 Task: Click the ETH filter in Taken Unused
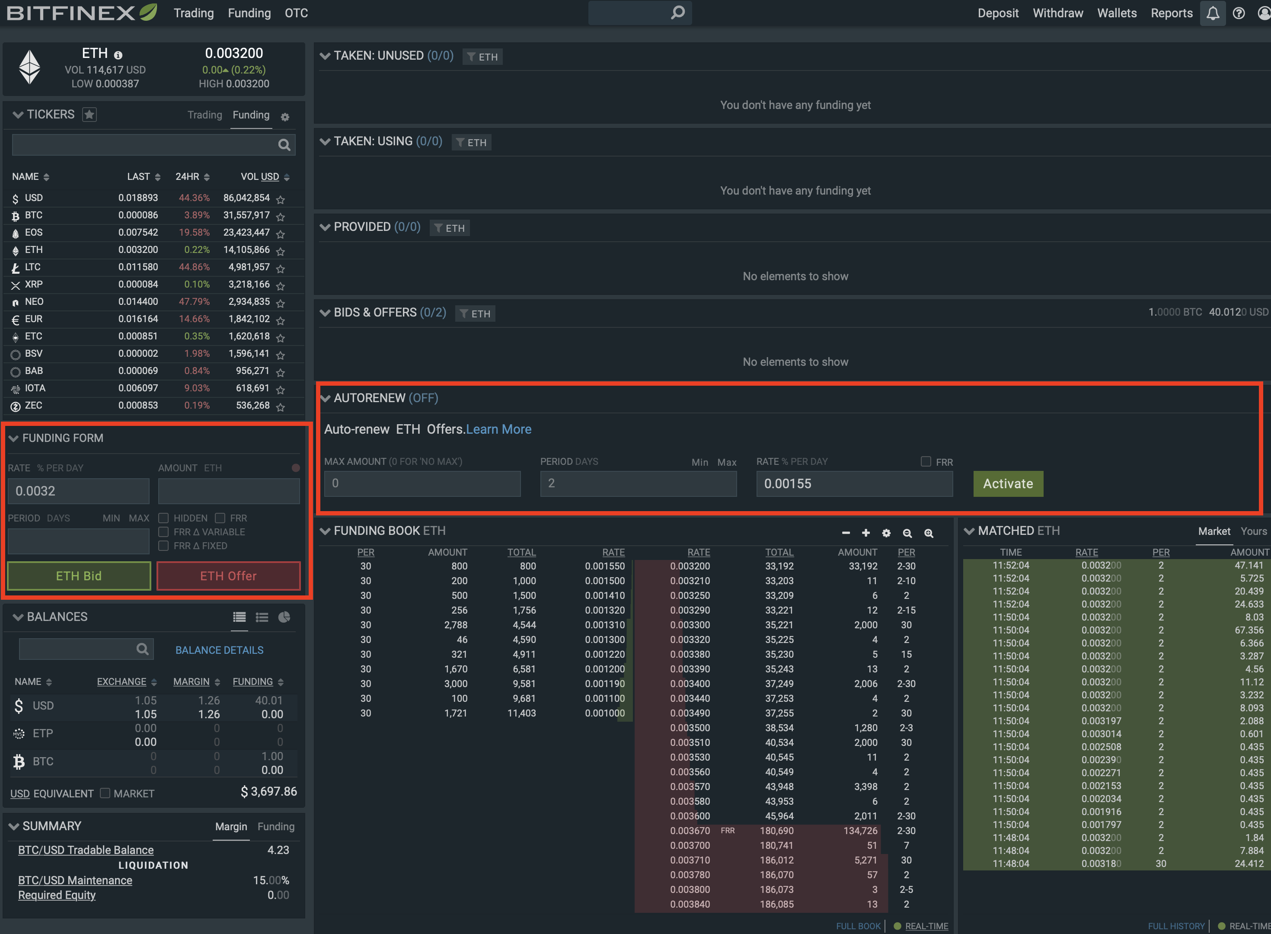(482, 57)
